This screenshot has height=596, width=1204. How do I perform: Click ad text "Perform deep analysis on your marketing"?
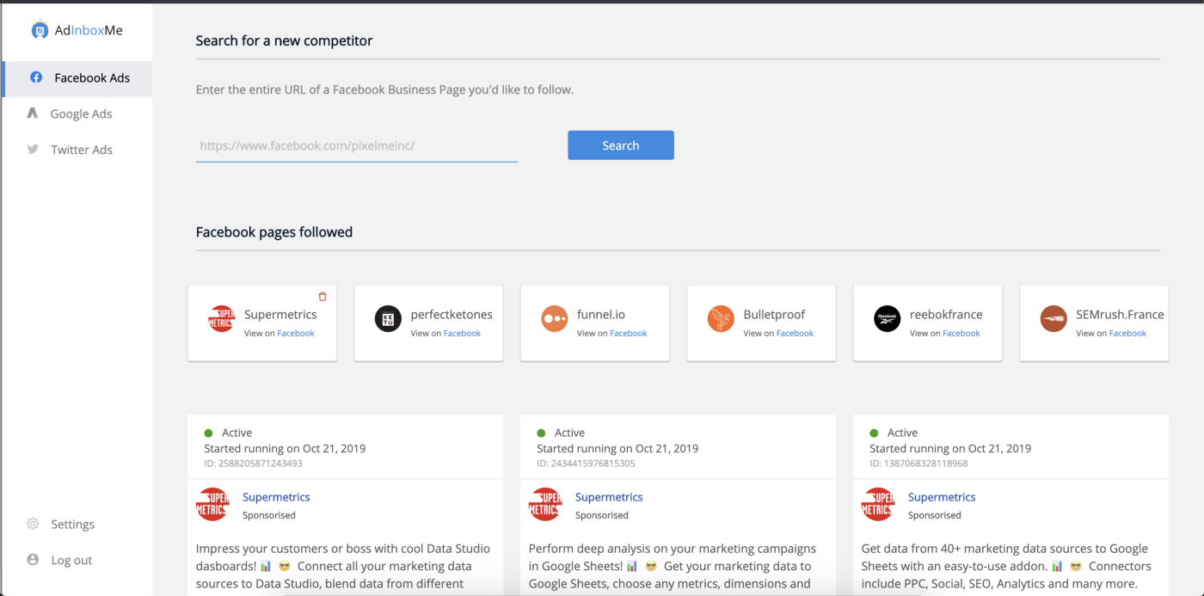673,567
